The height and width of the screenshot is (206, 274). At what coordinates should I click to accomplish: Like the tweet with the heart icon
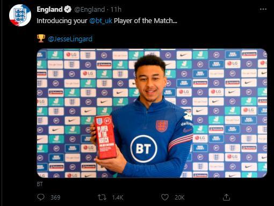tap(165, 197)
